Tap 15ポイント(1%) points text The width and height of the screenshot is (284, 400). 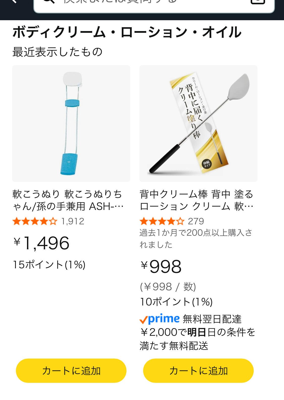pos(49,265)
